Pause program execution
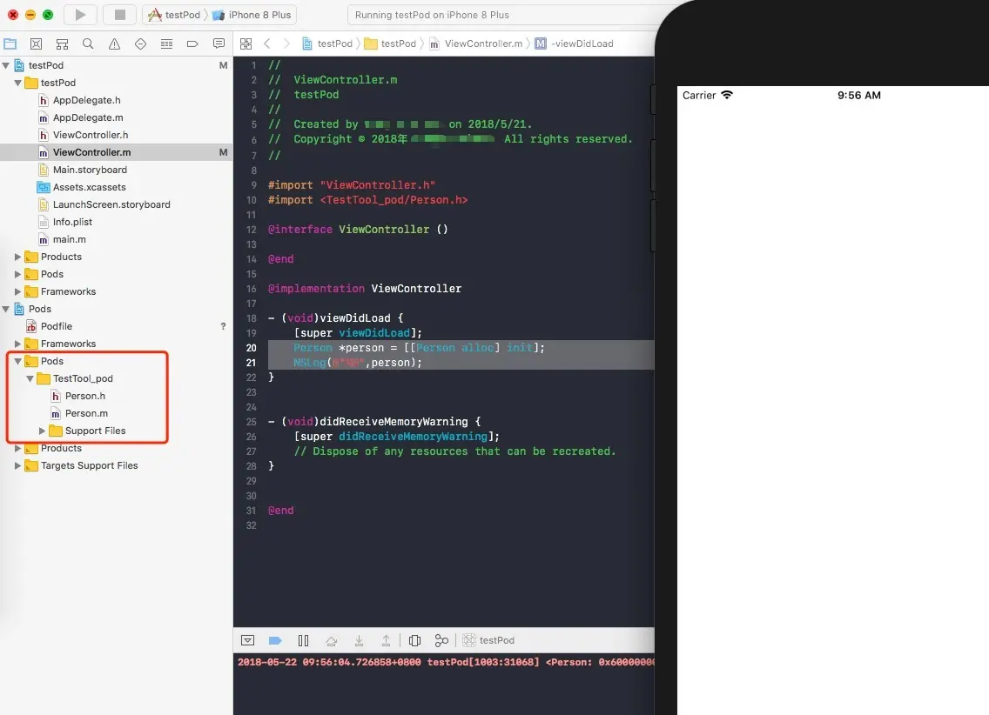 click(303, 640)
